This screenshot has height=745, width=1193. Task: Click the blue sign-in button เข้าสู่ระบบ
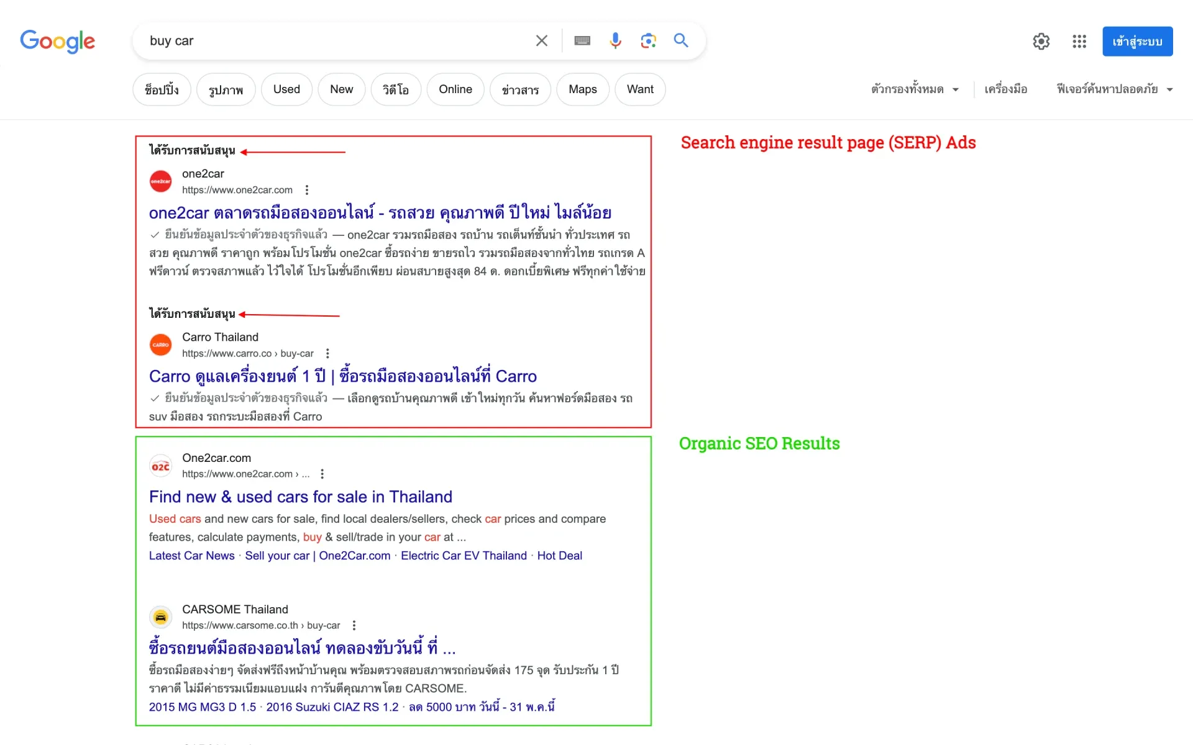[1137, 42]
